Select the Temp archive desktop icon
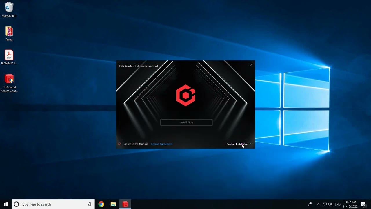This screenshot has width=371, height=209. 9,34
